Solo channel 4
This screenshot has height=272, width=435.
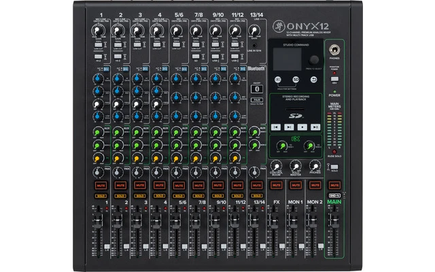coord(159,196)
